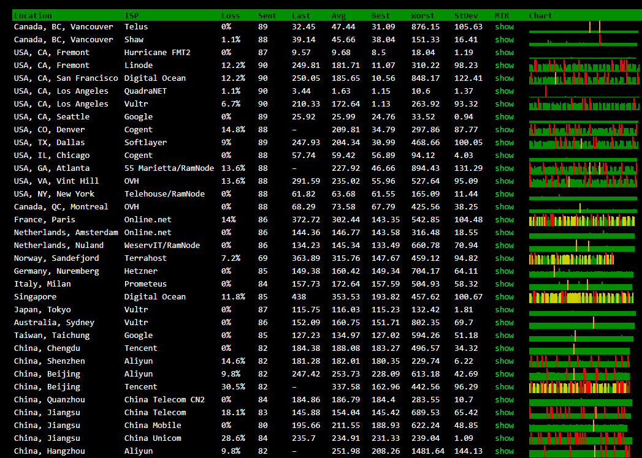The width and height of the screenshot is (642, 458).
Task: Click the StDev column header
Action: pyautogui.click(x=466, y=15)
